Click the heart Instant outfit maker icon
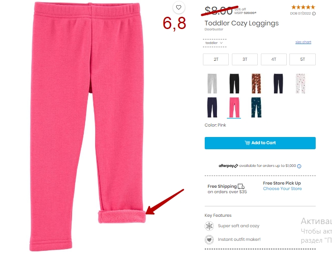Image resolution: width=332 pixels, height=254 pixels. click(209, 239)
